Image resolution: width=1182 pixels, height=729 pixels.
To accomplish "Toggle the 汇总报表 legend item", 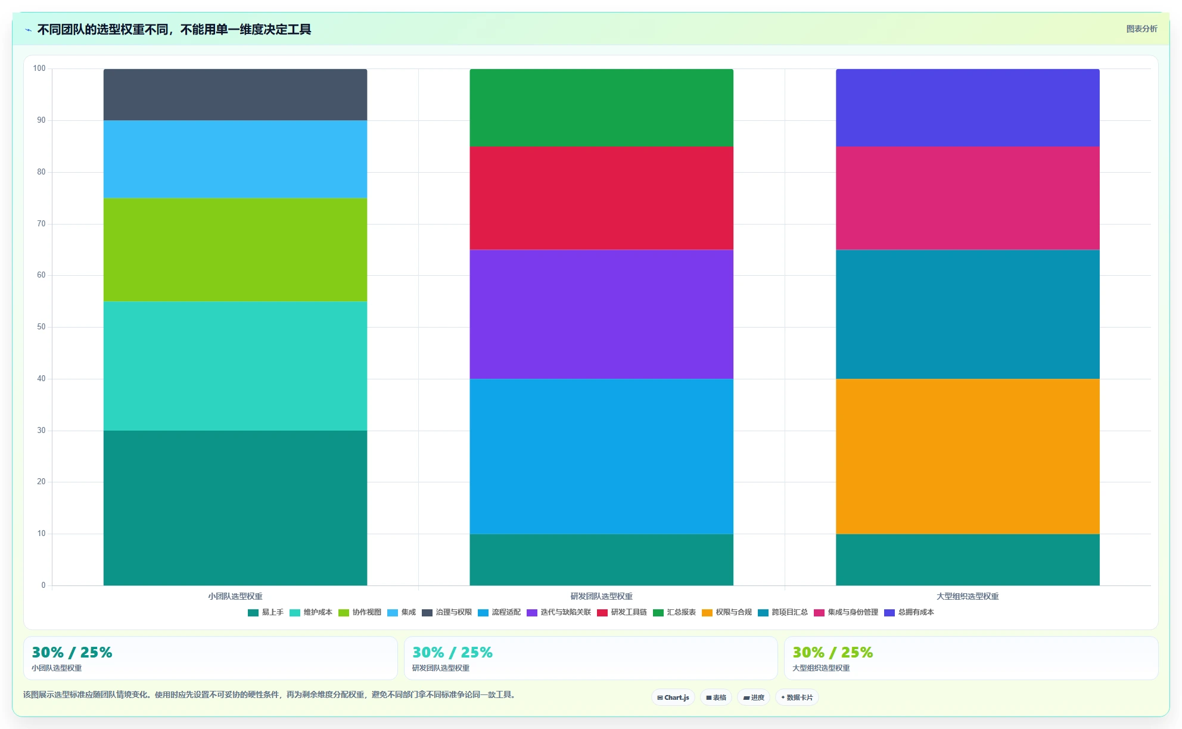I will pyautogui.click(x=674, y=612).
